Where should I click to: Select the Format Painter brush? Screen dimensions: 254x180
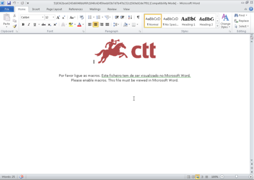click(15, 26)
